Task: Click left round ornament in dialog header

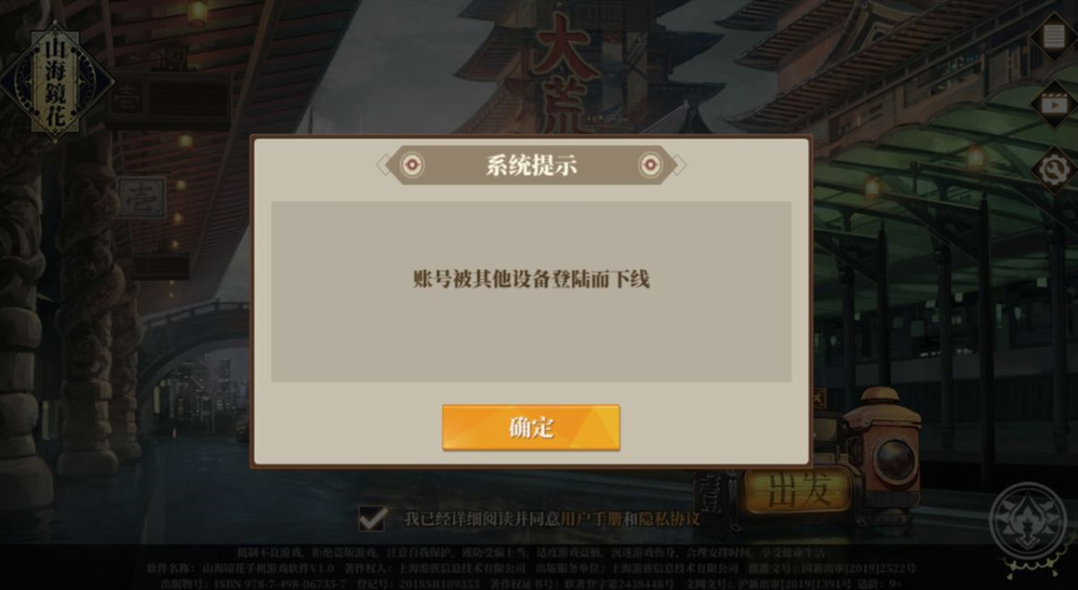Action: click(x=412, y=165)
